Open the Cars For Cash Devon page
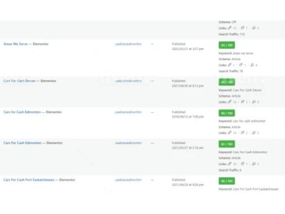 (19, 81)
